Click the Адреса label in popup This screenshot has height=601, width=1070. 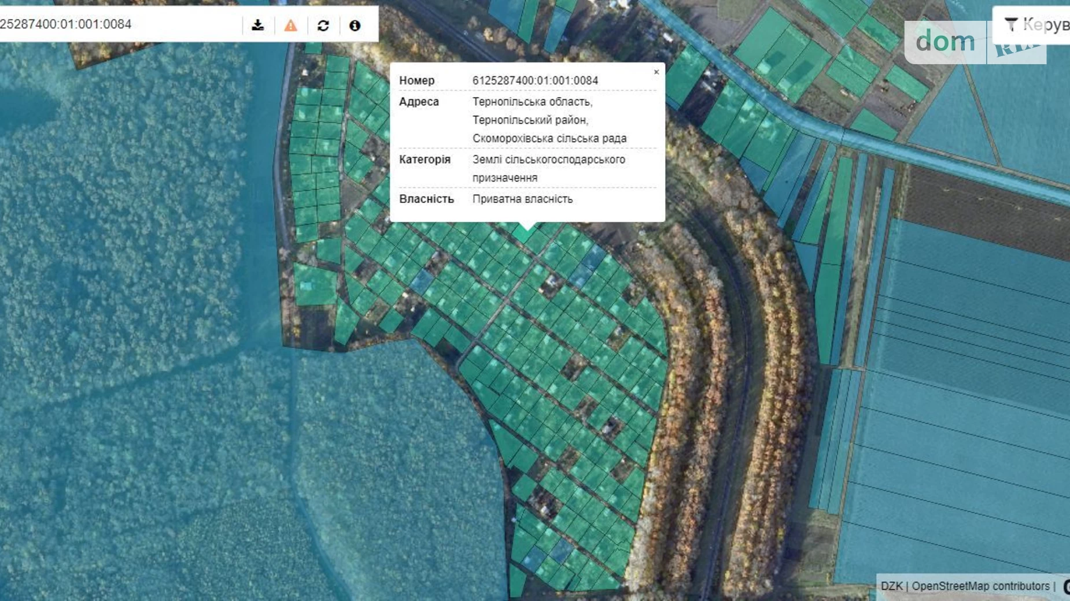419,102
